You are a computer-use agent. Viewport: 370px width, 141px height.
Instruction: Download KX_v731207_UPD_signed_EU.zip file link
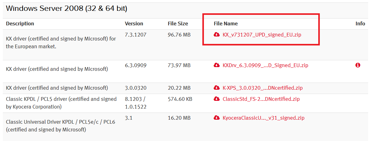pos(262,35)
